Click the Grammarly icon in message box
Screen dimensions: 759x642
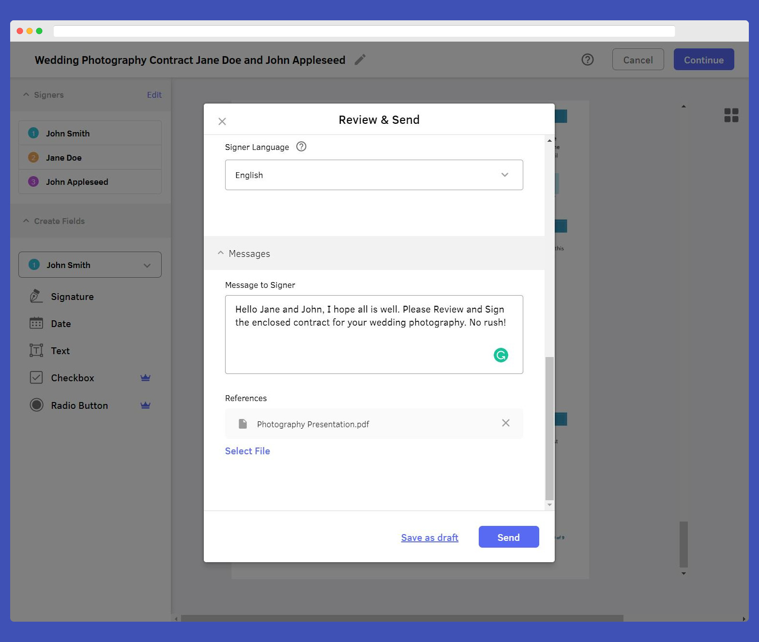501,355
